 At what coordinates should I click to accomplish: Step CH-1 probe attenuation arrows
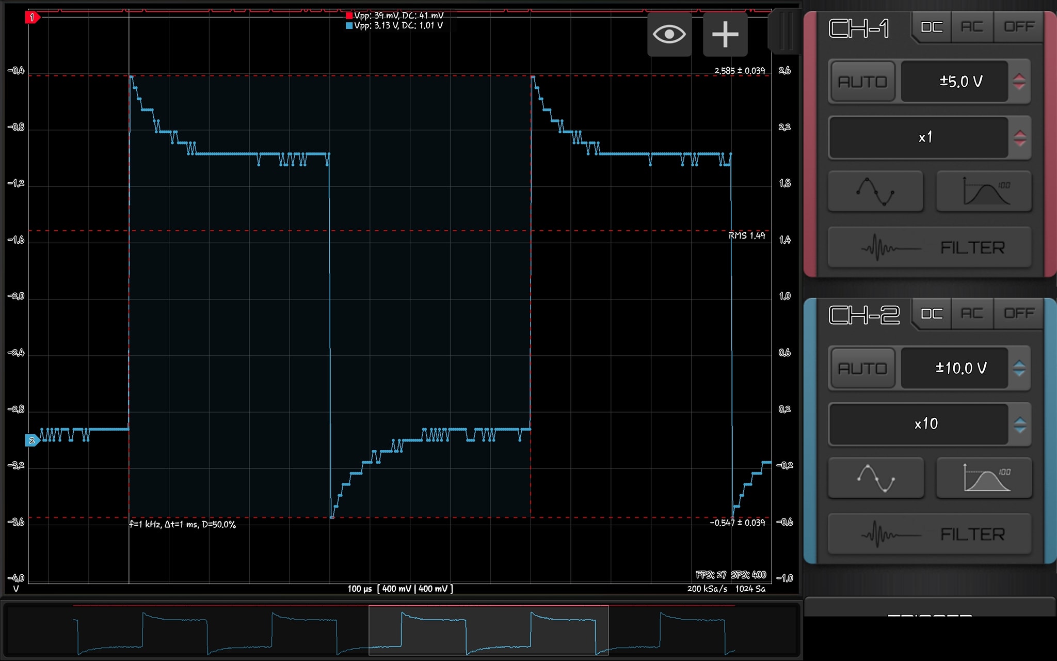1019,138
